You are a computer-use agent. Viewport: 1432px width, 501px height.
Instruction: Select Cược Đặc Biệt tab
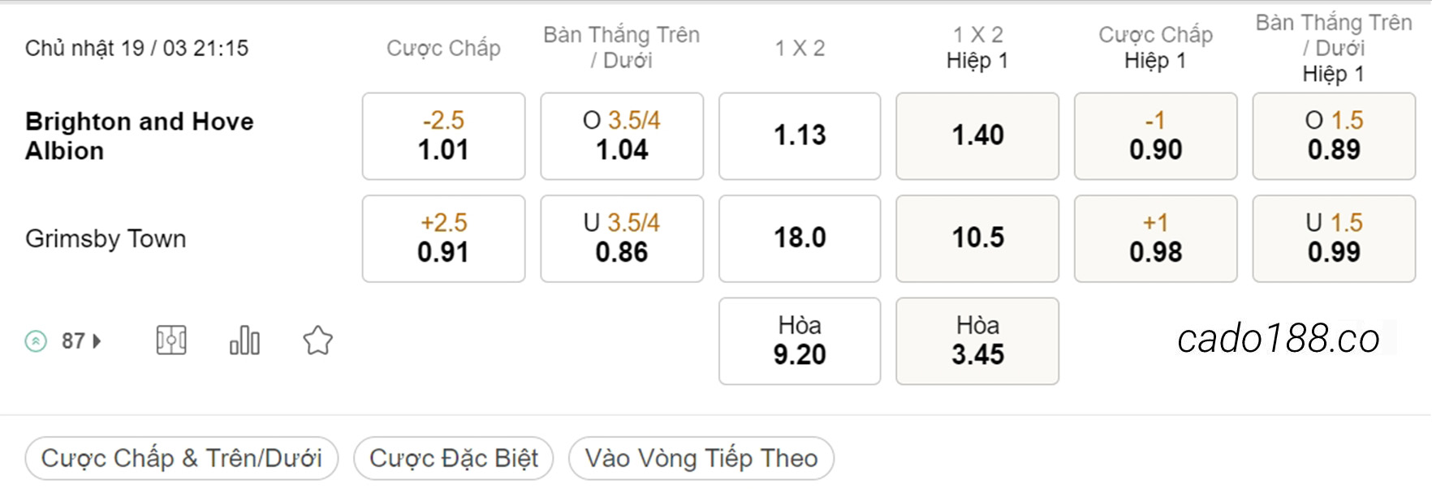(454, 458)
